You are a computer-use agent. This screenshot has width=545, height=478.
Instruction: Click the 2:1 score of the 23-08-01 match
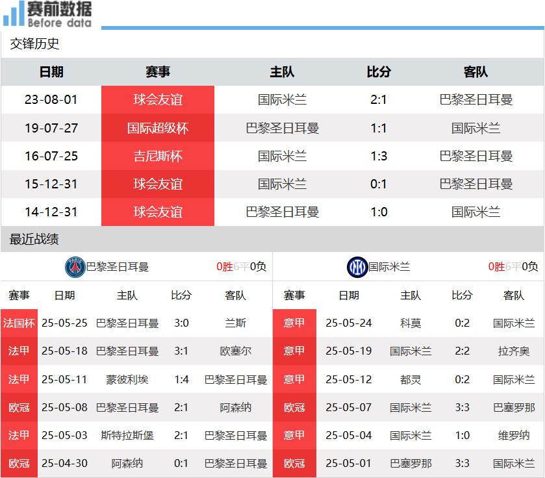click(379, 100)
